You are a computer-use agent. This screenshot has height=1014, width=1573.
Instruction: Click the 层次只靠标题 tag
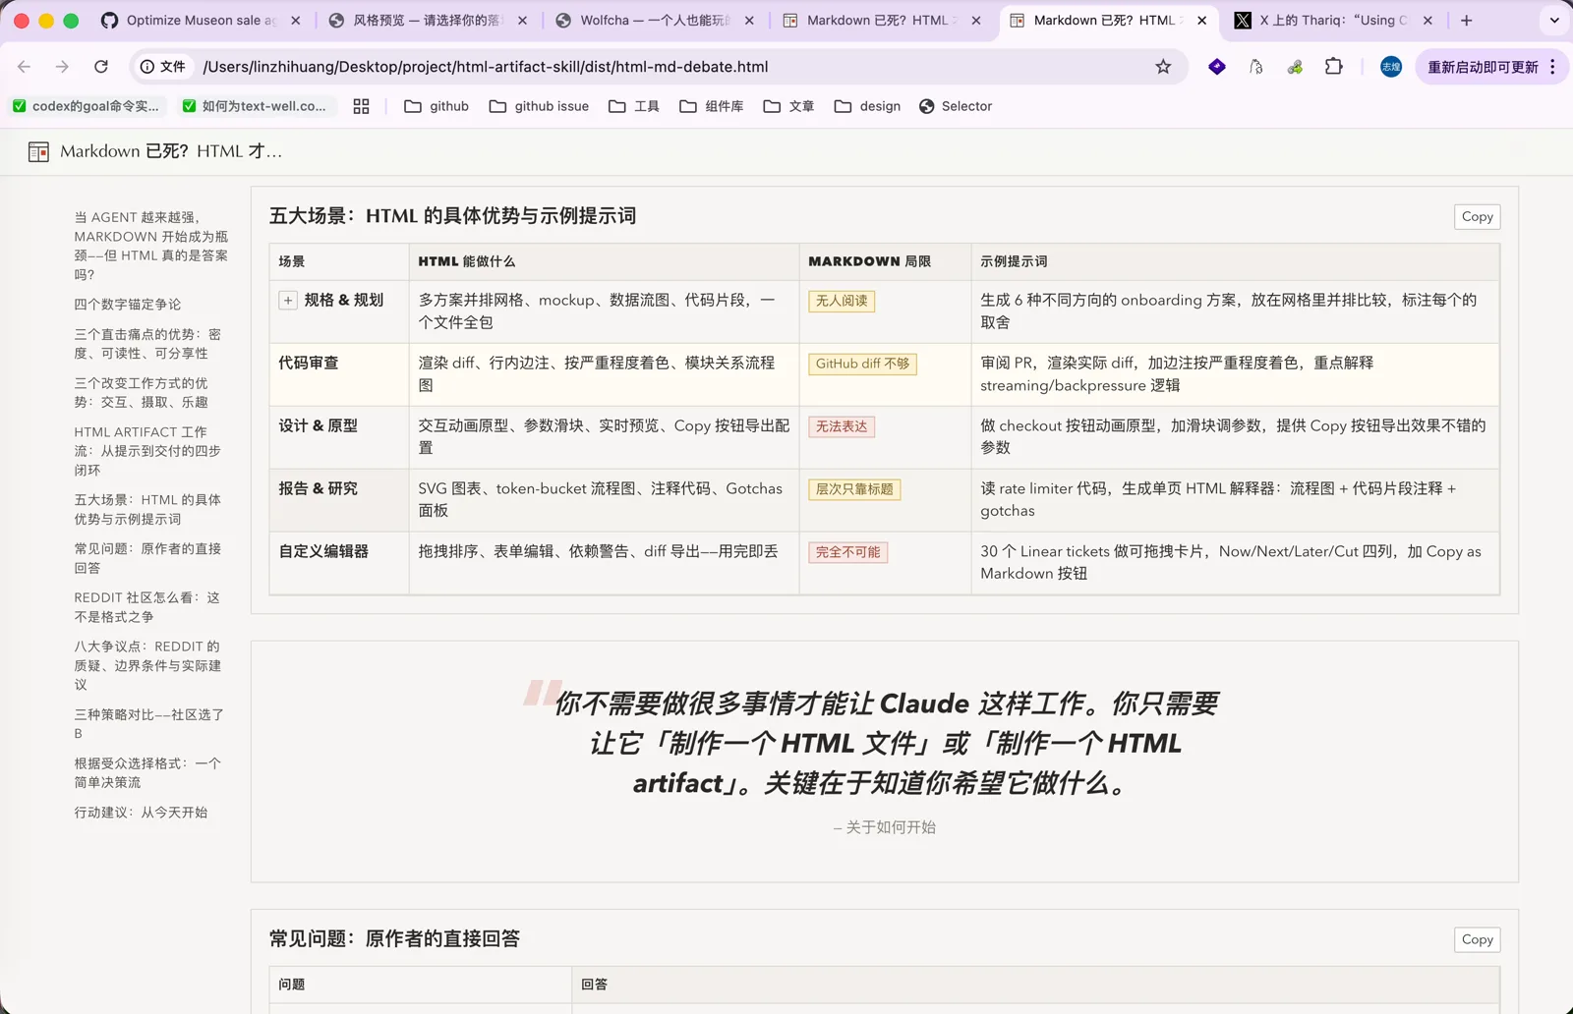click(854, 489)
